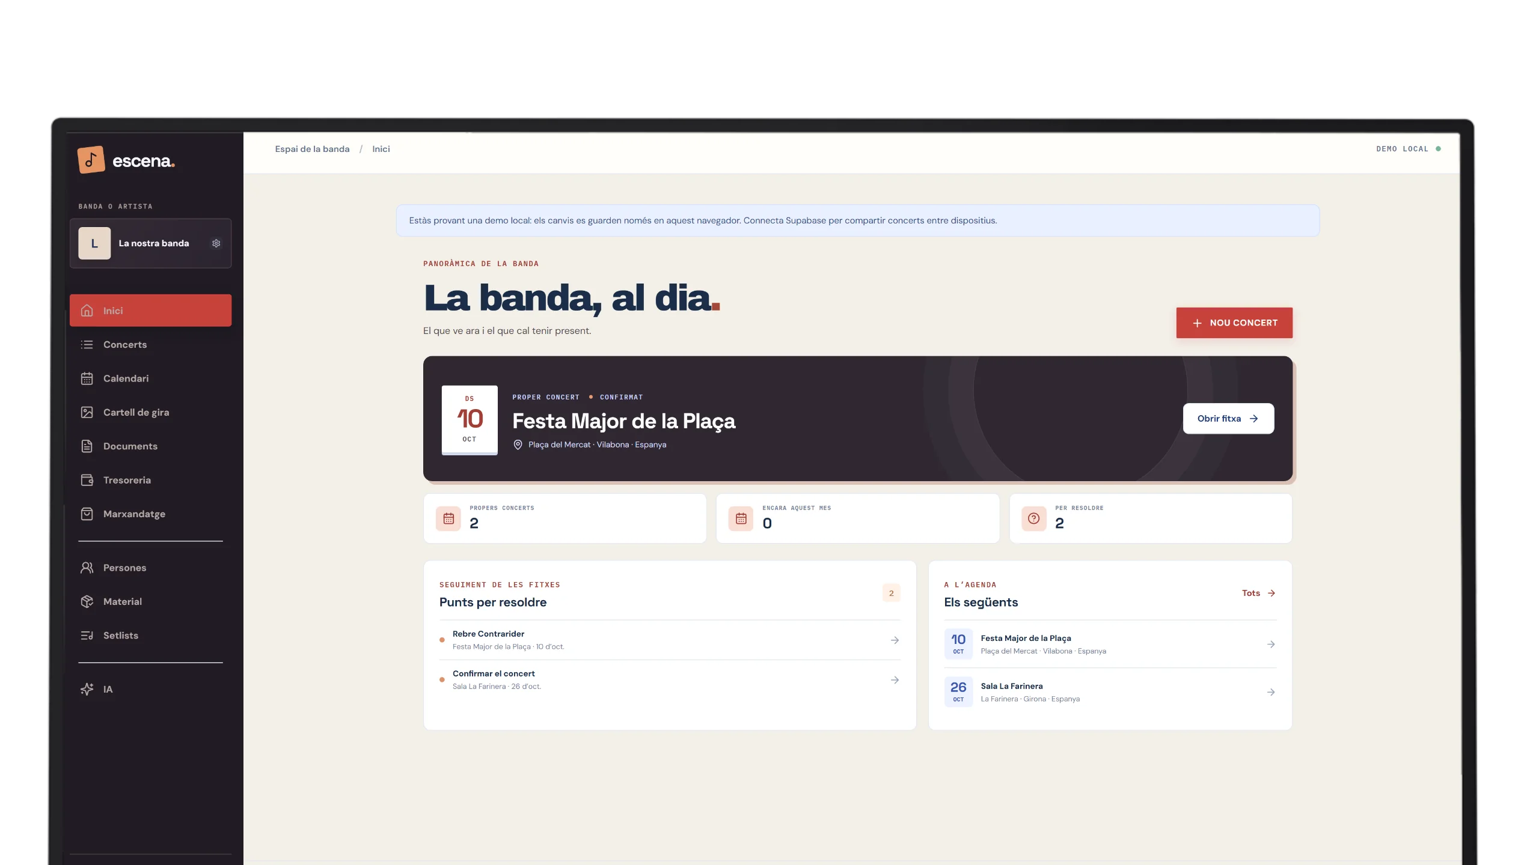Viewport: 1539px width, 865px height.
Task: Click the Espai de la banda breadcrumb
Action: pos(312,149)
